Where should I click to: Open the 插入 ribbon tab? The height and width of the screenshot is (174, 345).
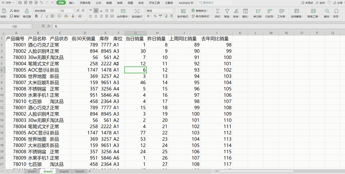(x=72, y=3)
